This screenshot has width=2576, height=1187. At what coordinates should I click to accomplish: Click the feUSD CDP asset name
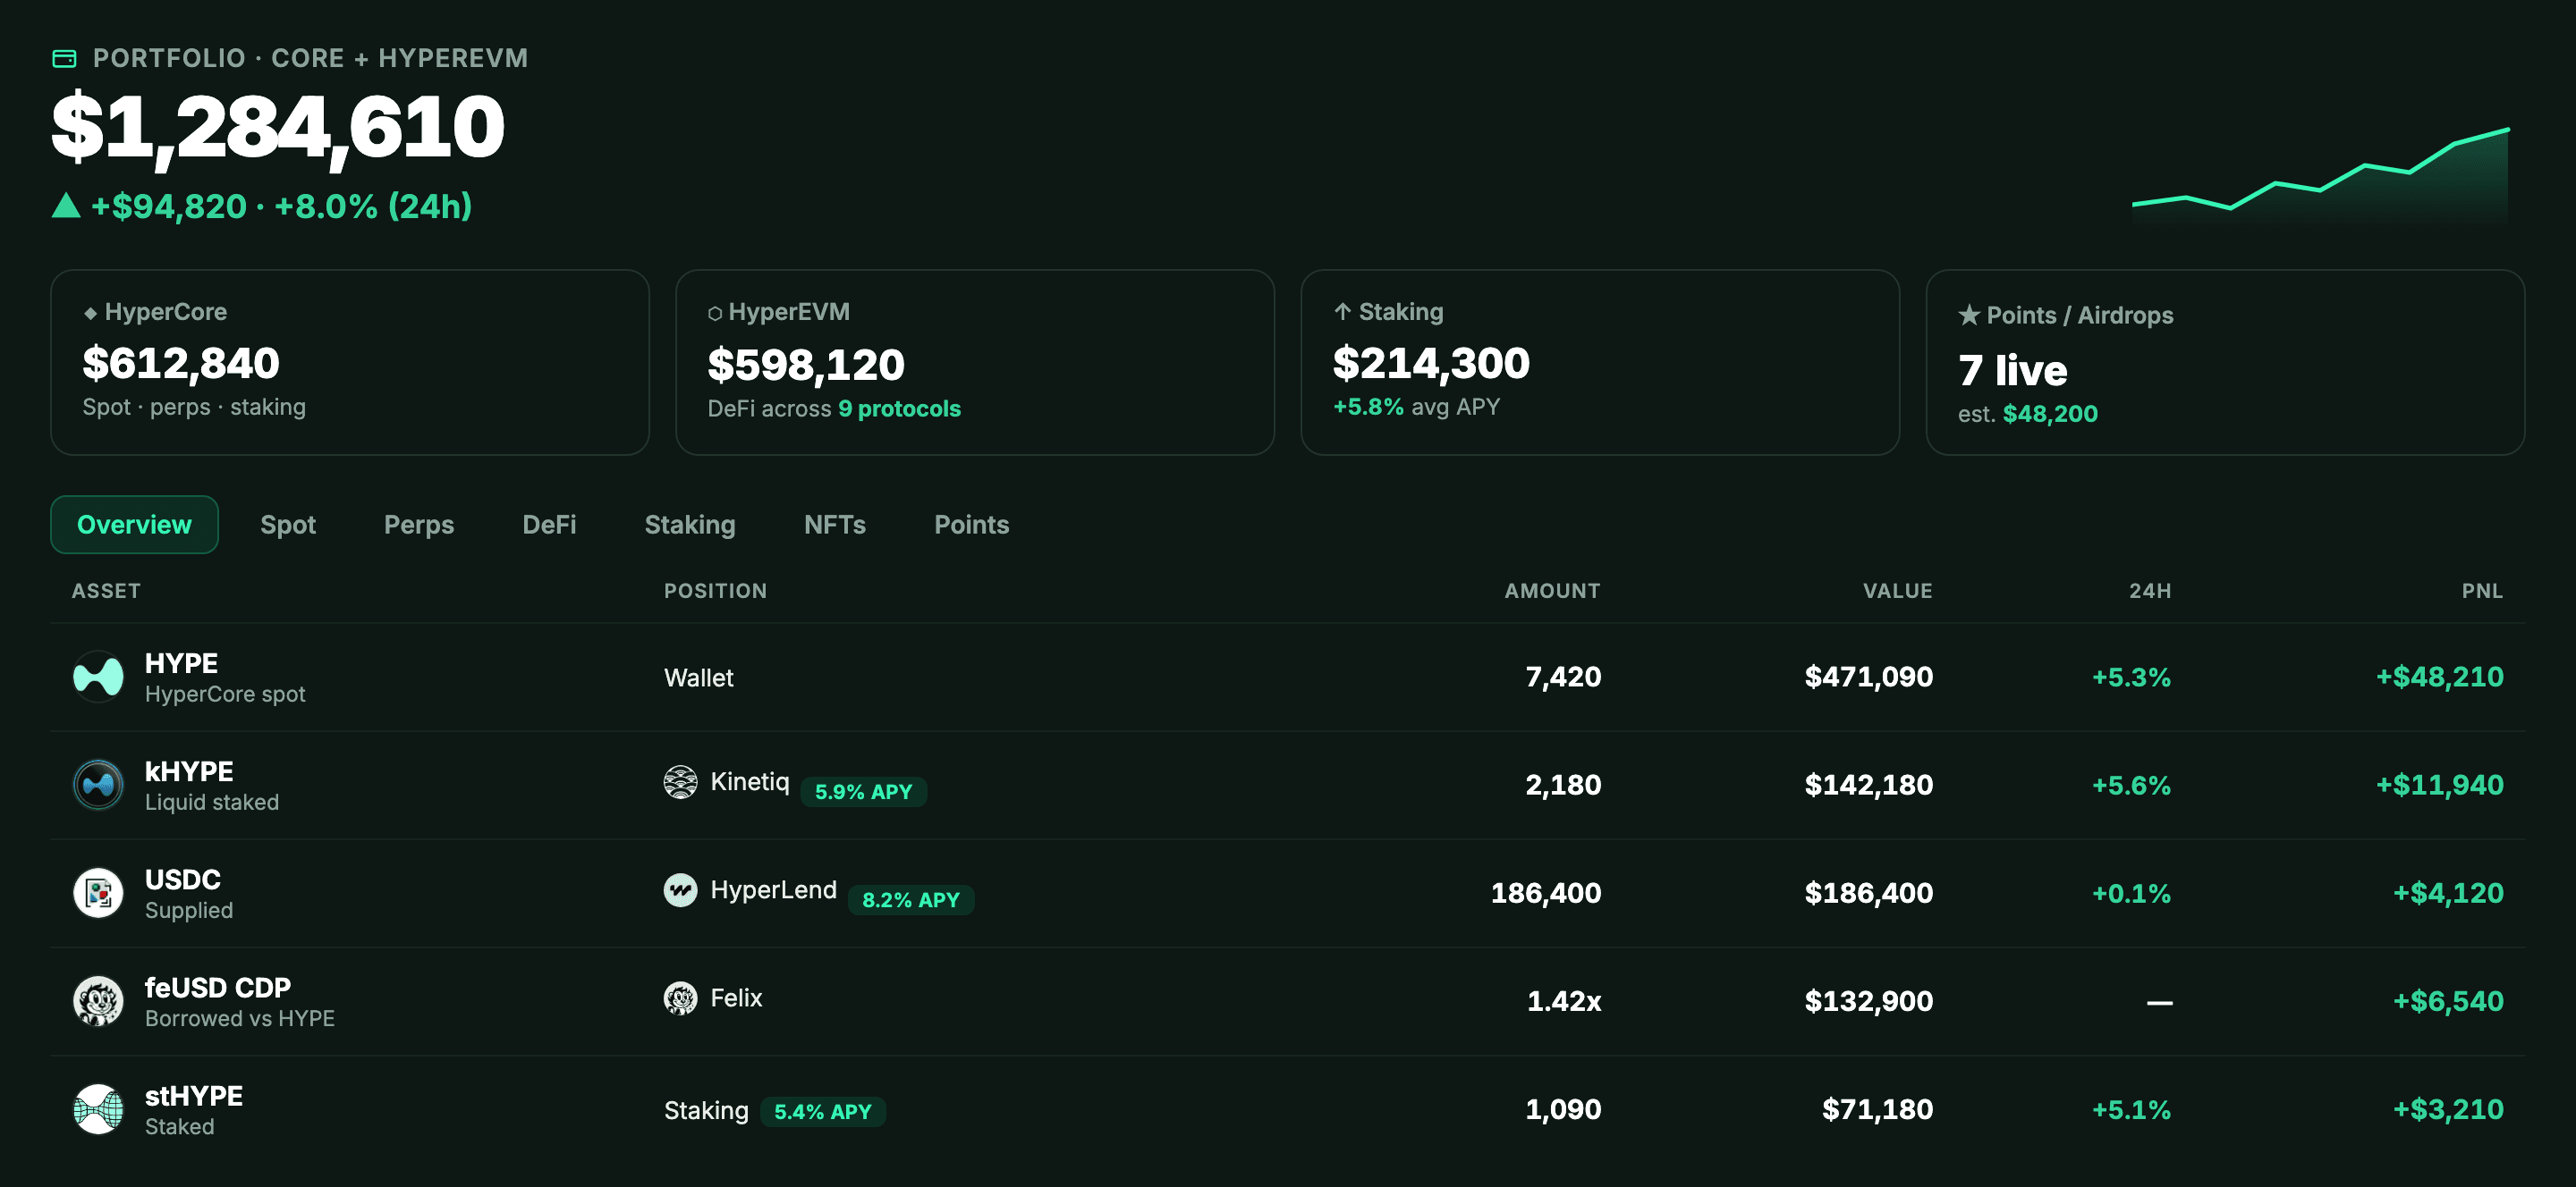pyautogui.click(x=218, y=987)
